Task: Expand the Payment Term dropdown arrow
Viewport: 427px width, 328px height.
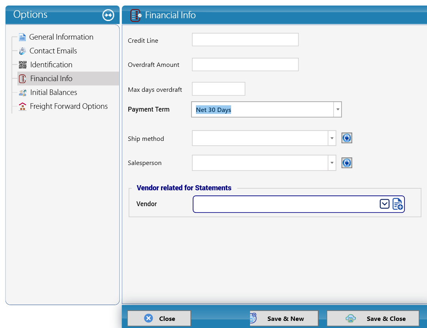Action: click(338, 110)
